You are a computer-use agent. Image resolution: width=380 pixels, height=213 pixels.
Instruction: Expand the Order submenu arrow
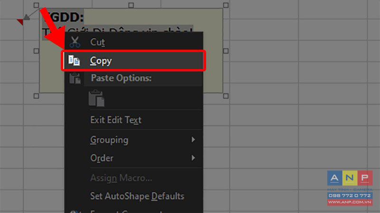click(193, 158)
